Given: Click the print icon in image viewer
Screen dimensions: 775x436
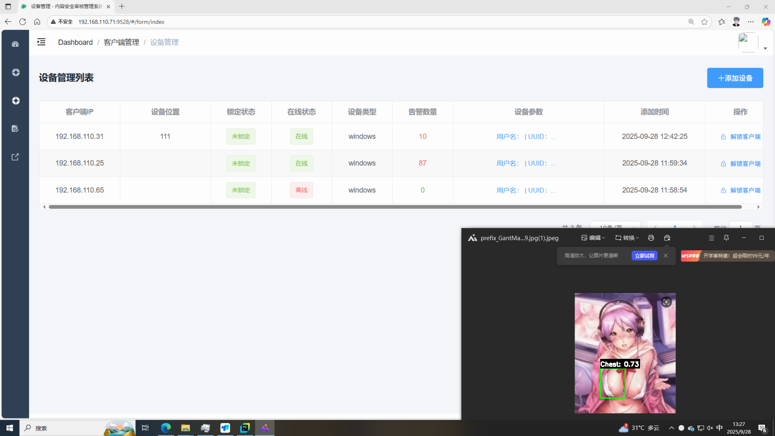Looking at the screenshot, I should 651,238.
